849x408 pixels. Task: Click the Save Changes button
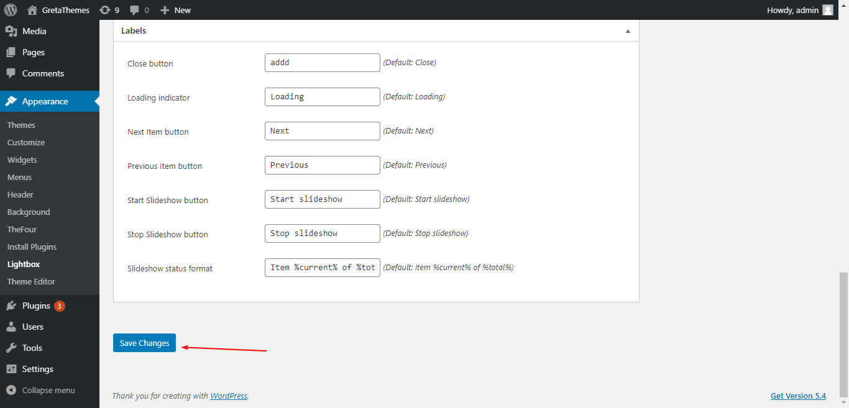click(x=144, y=342)
